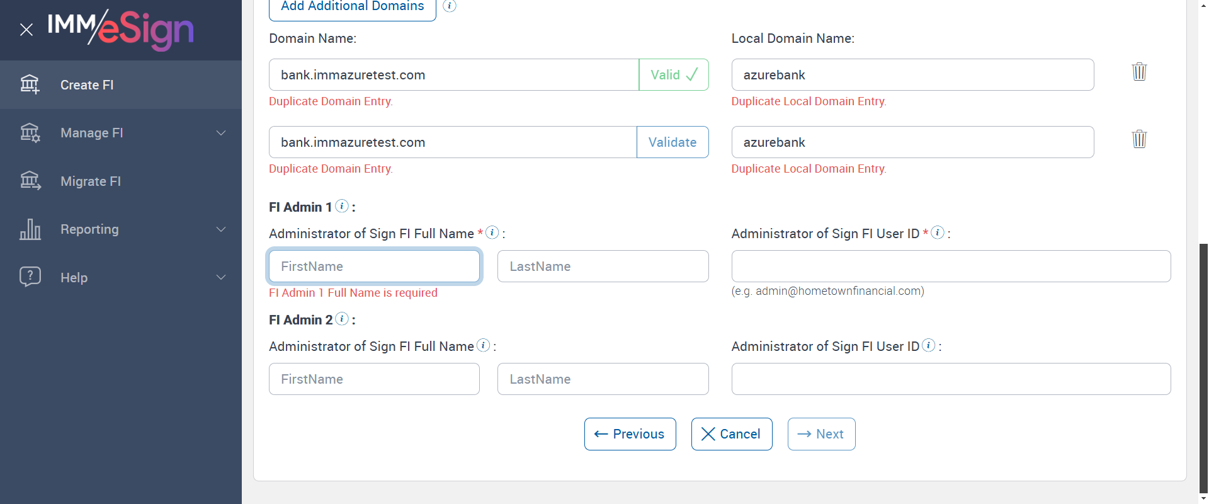Click info icon beside FI Admin 2

(x=342, y=319)
